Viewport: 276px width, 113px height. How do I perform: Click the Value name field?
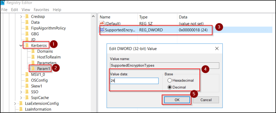(164, 65)
